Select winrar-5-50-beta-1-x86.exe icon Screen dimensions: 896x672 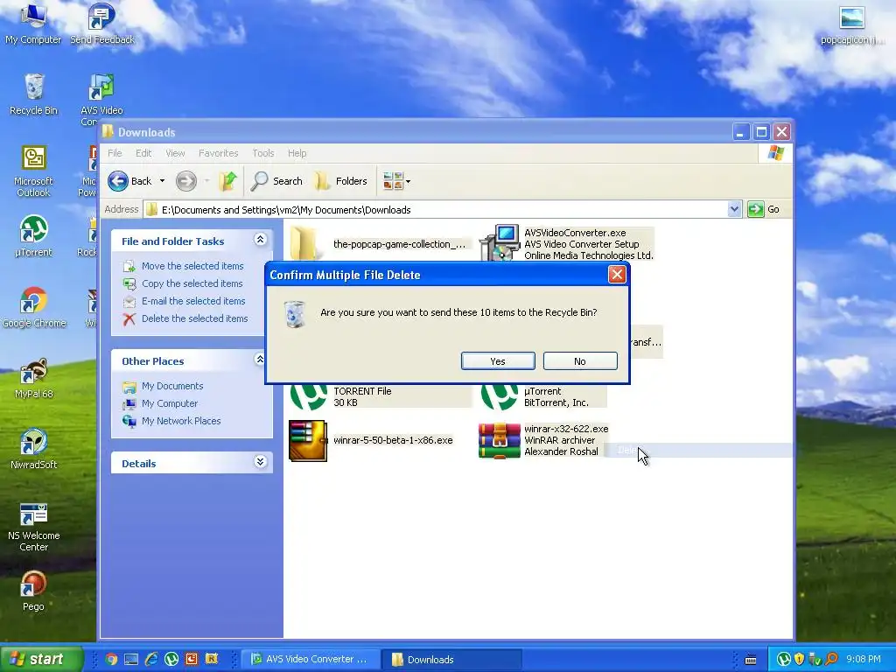coord(308,440)
